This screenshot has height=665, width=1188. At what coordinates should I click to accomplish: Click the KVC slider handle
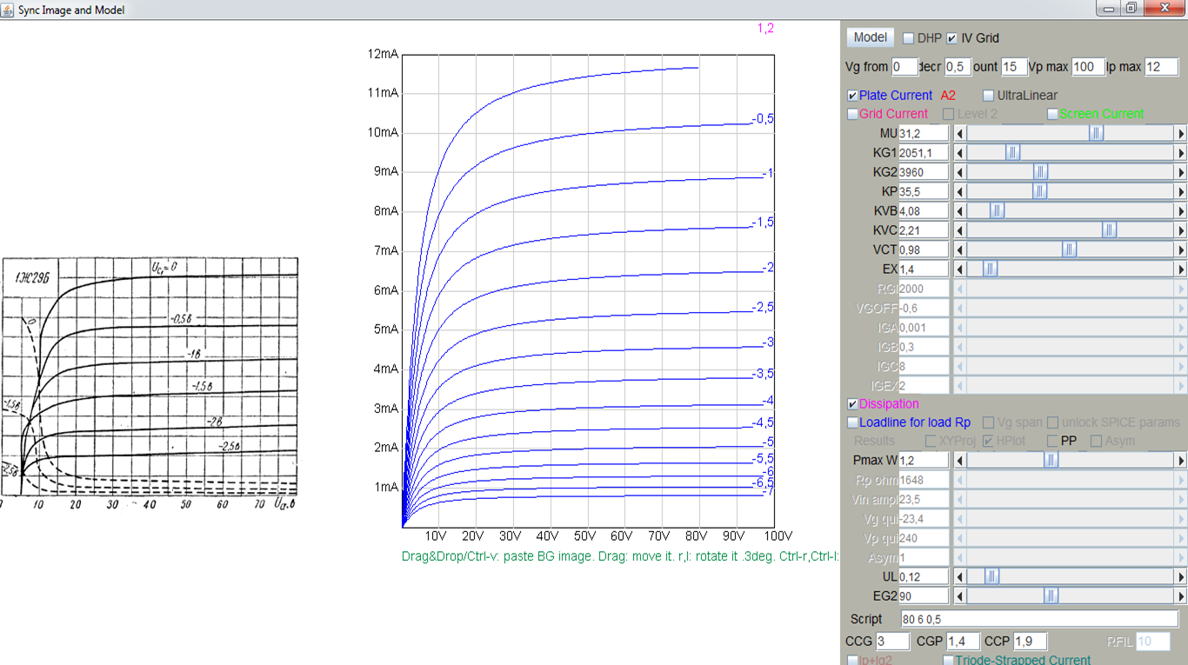[1109, 230]
